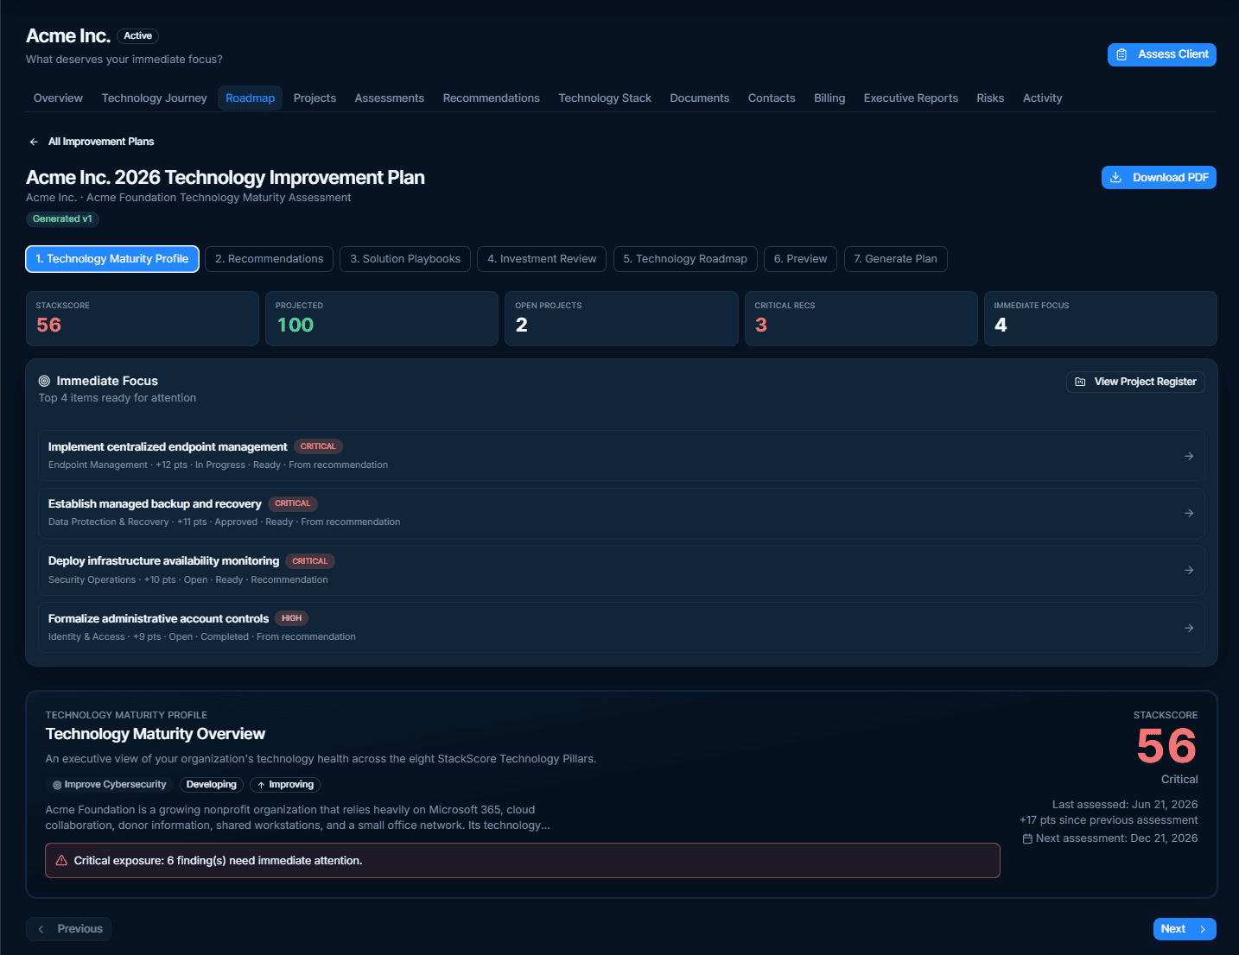This screenshot has width=1239, height=955.
Task: Select the Roadmap tab
Action: (x=251, y=98)
